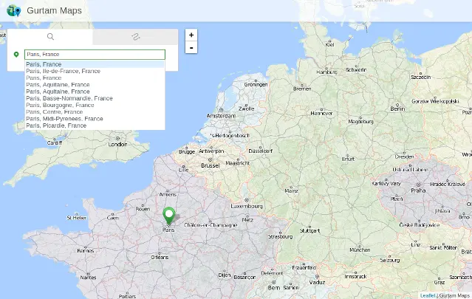Click the Bern city label
Viewport: 472px width, 299px height.
[274, 288]
